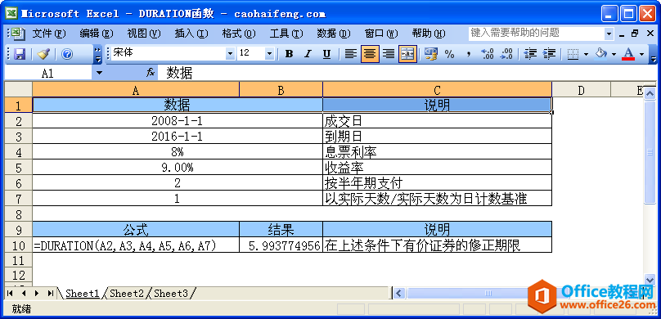The width and height of the screenshot is (661, 319).
Task: Select the Sheet1 tab
Action: 82,294
